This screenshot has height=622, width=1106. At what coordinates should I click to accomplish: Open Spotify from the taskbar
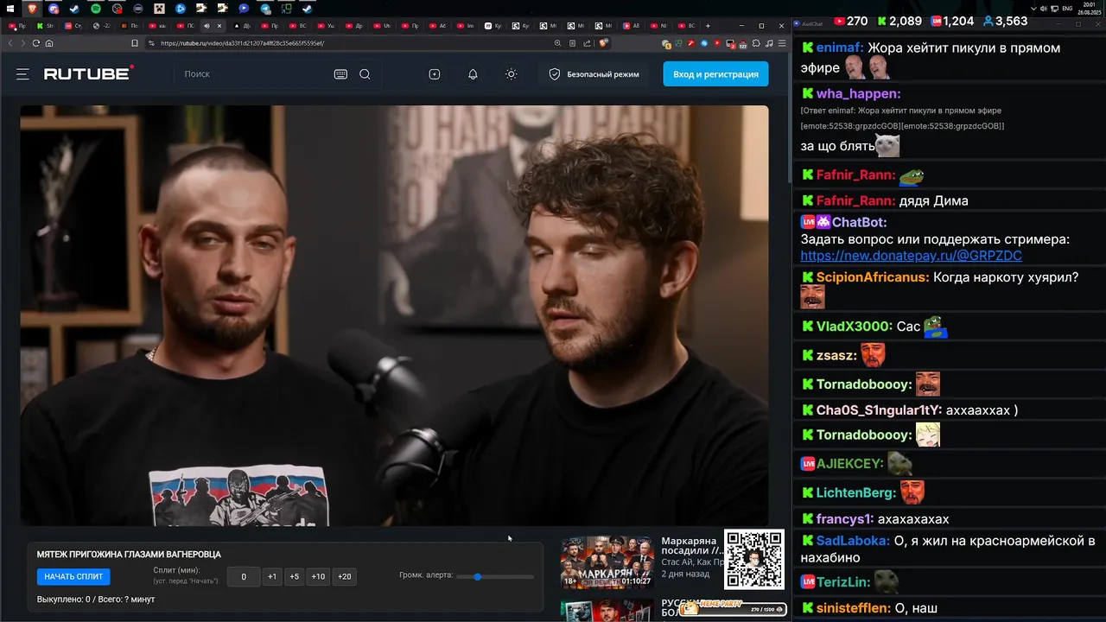point(96,9)
